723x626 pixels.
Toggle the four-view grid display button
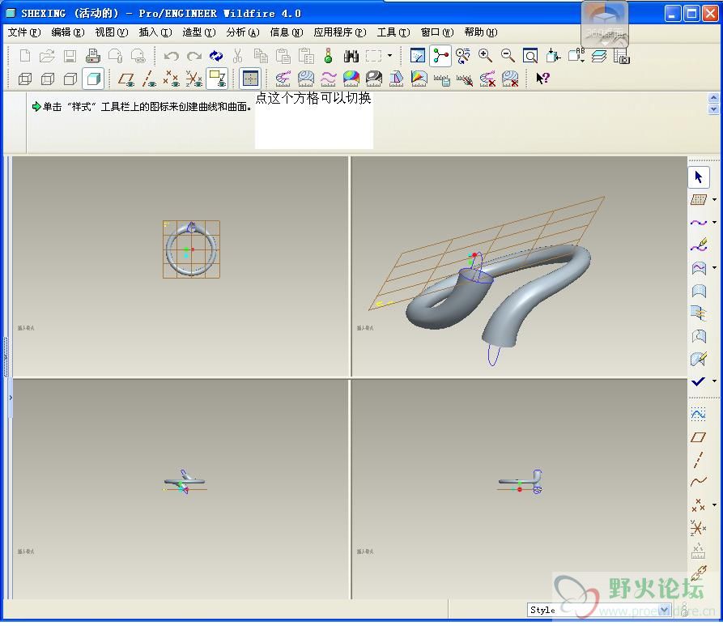pyautogui.click(x=250, y=79)
